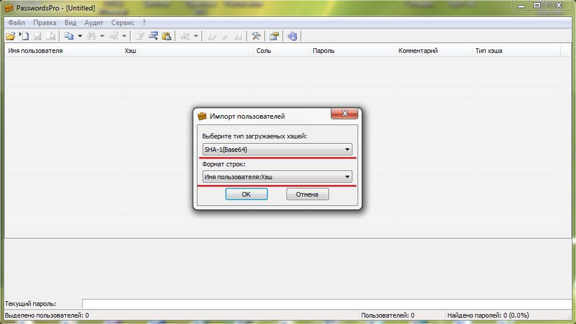Screen dimensions: 576x324
Task: Click the grayed-out Save floppy icon
Action: click(37, 36)
